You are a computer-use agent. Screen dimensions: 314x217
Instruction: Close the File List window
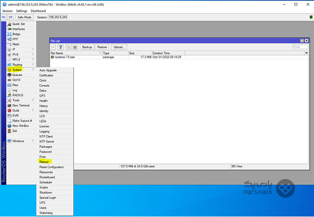coord(306,41)
